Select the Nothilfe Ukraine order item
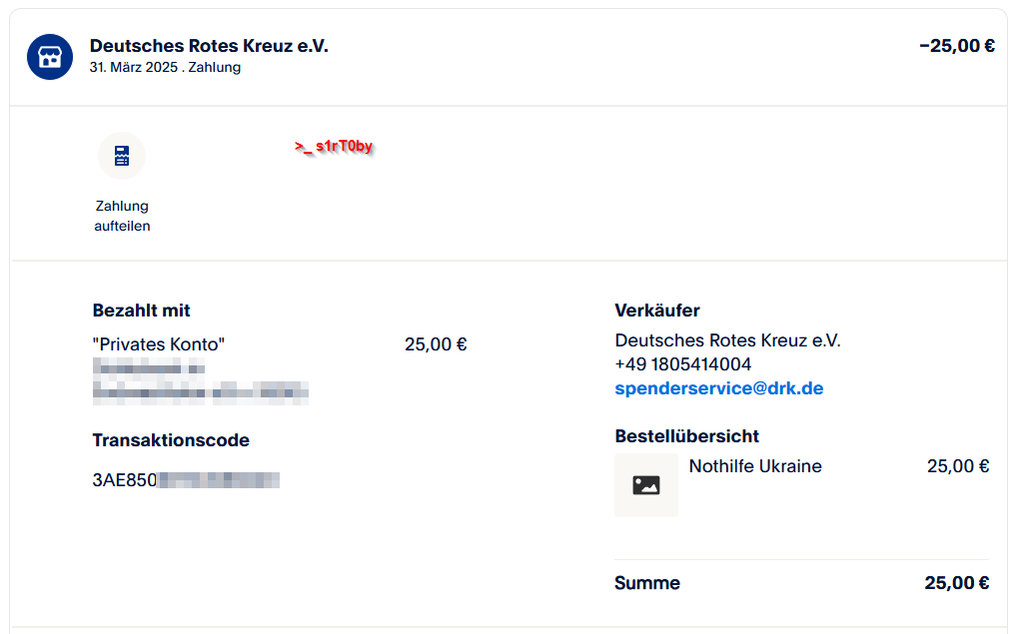Image resolution: width=1018 pixels, height=634 pixels. (x=755, y=466)
